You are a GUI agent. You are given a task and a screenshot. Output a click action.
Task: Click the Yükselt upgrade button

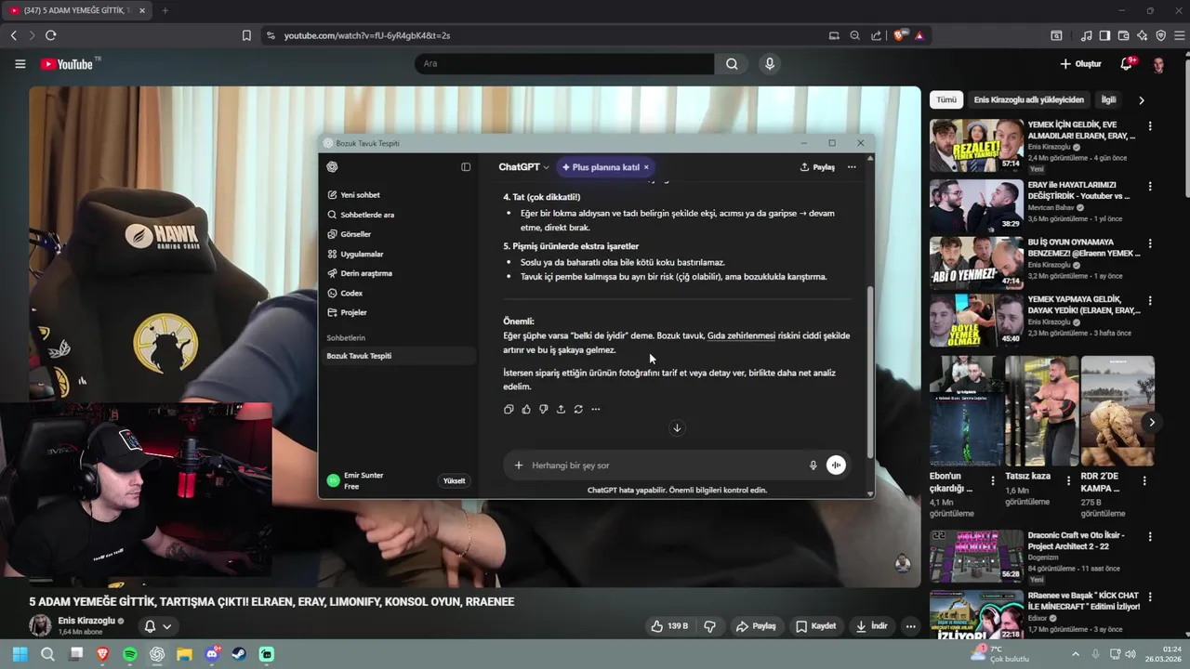click(x=455, y=481)
